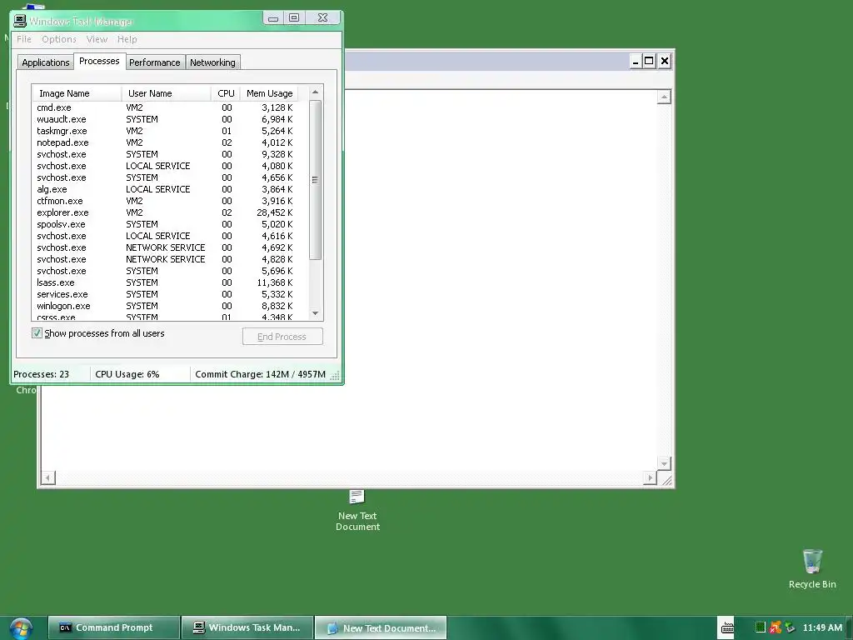
Task: Open the Help menu in Task Manager
Action: coord(127,39)
